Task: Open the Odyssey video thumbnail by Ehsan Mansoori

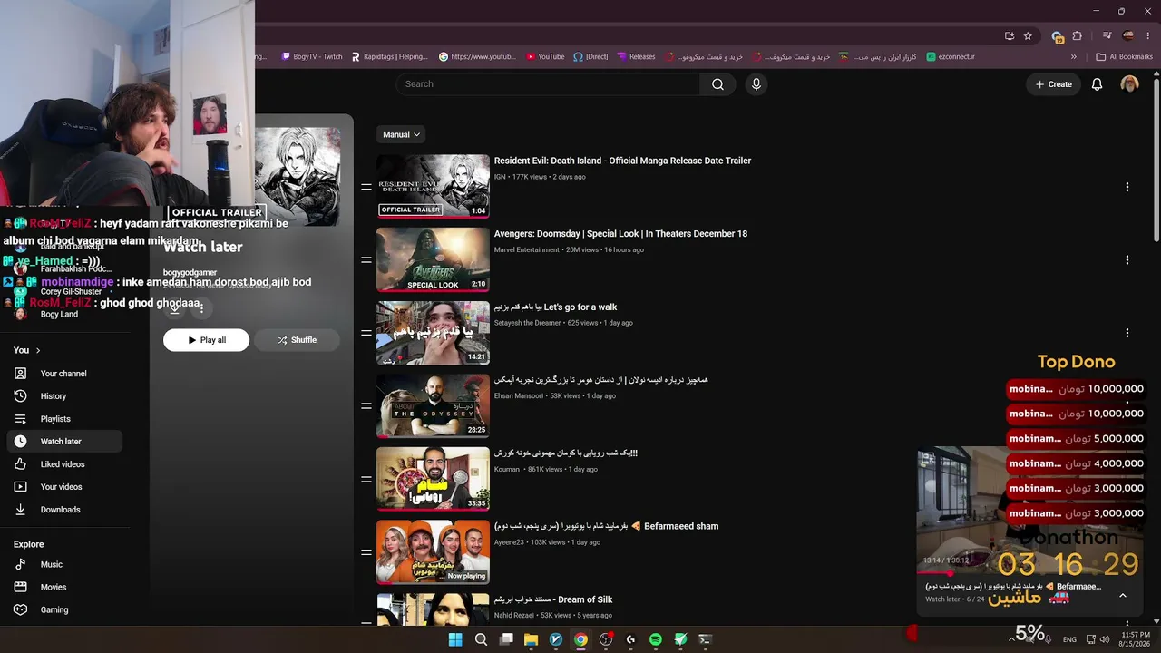Action: tap(433, 406)
